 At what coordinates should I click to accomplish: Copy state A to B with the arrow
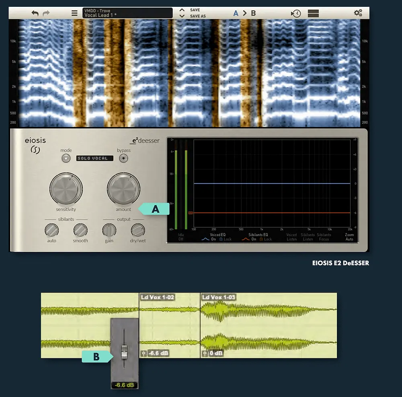coord(244,13)
